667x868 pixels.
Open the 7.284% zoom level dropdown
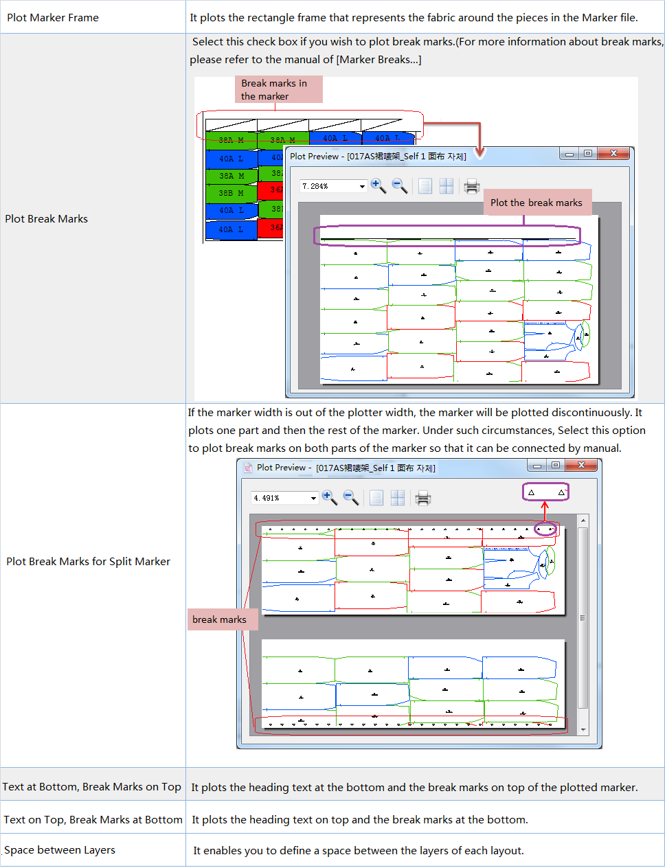point(362,186)
